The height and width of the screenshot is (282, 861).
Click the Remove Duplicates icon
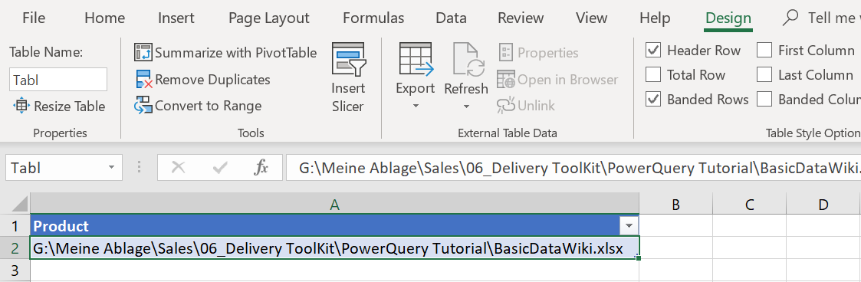point(143,80)
